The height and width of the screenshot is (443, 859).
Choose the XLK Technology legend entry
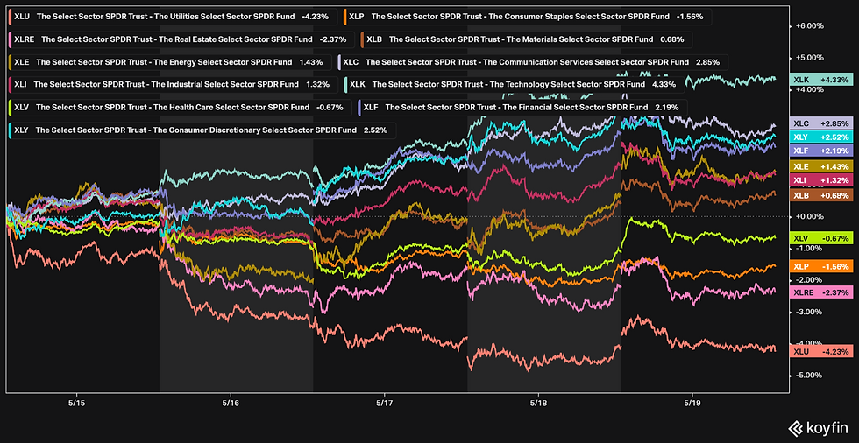[514, 84]
